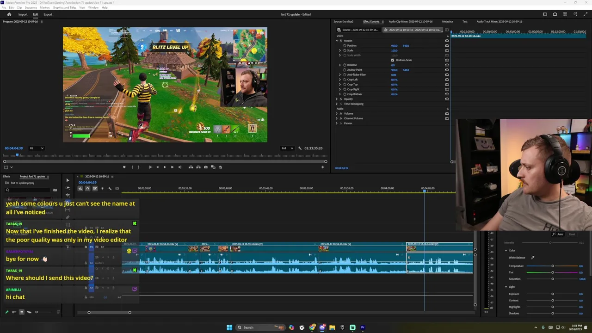Collapse the Color section in Lumetri

point(506,250)
